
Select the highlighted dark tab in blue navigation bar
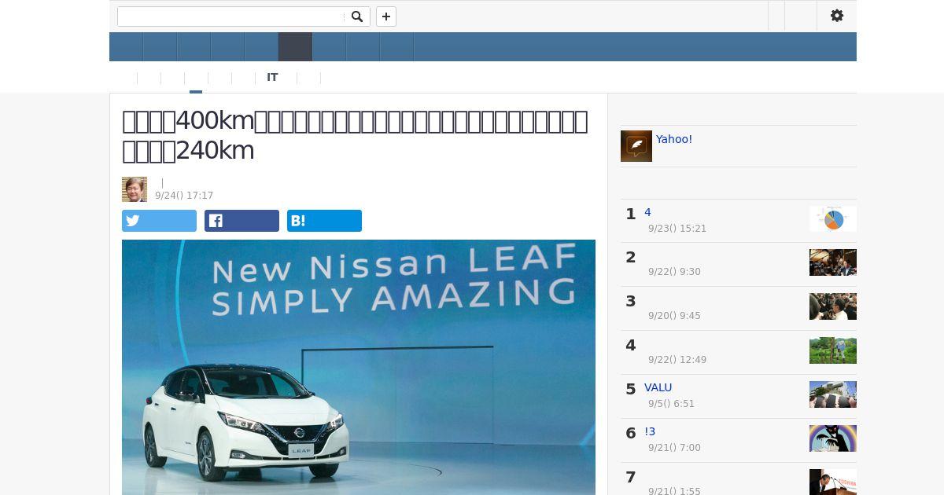(x=295, y=47)
